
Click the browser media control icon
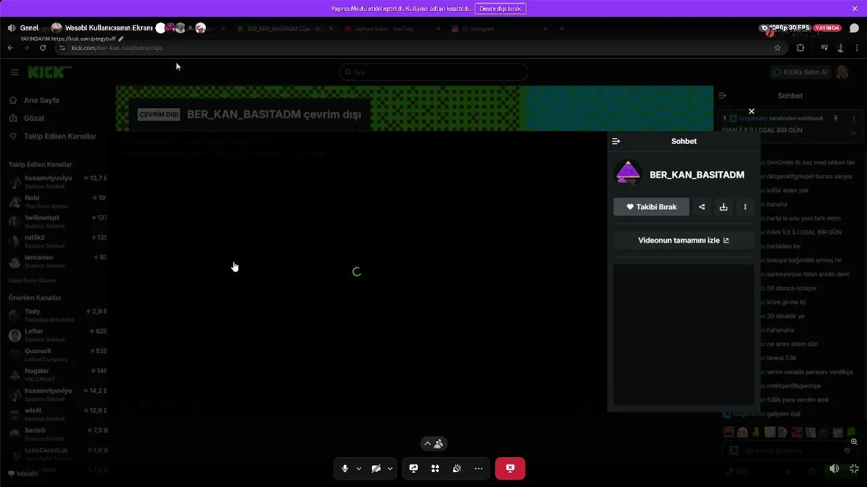coord(824,48)
